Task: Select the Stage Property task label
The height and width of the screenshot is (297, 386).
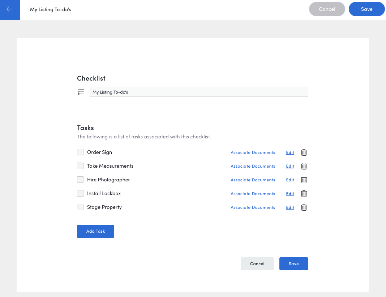Action: [104, 207]
